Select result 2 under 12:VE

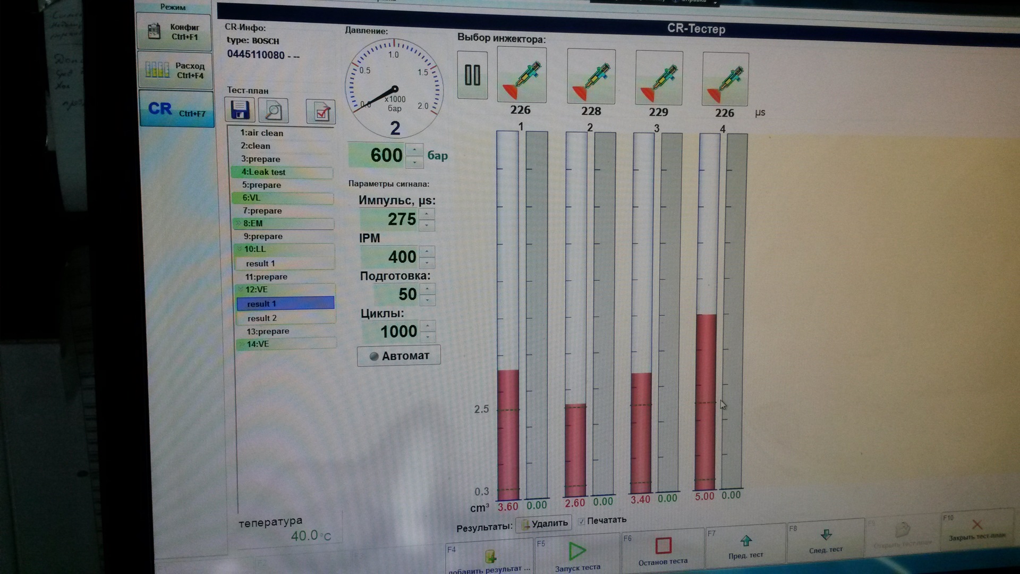coord(262,318)
